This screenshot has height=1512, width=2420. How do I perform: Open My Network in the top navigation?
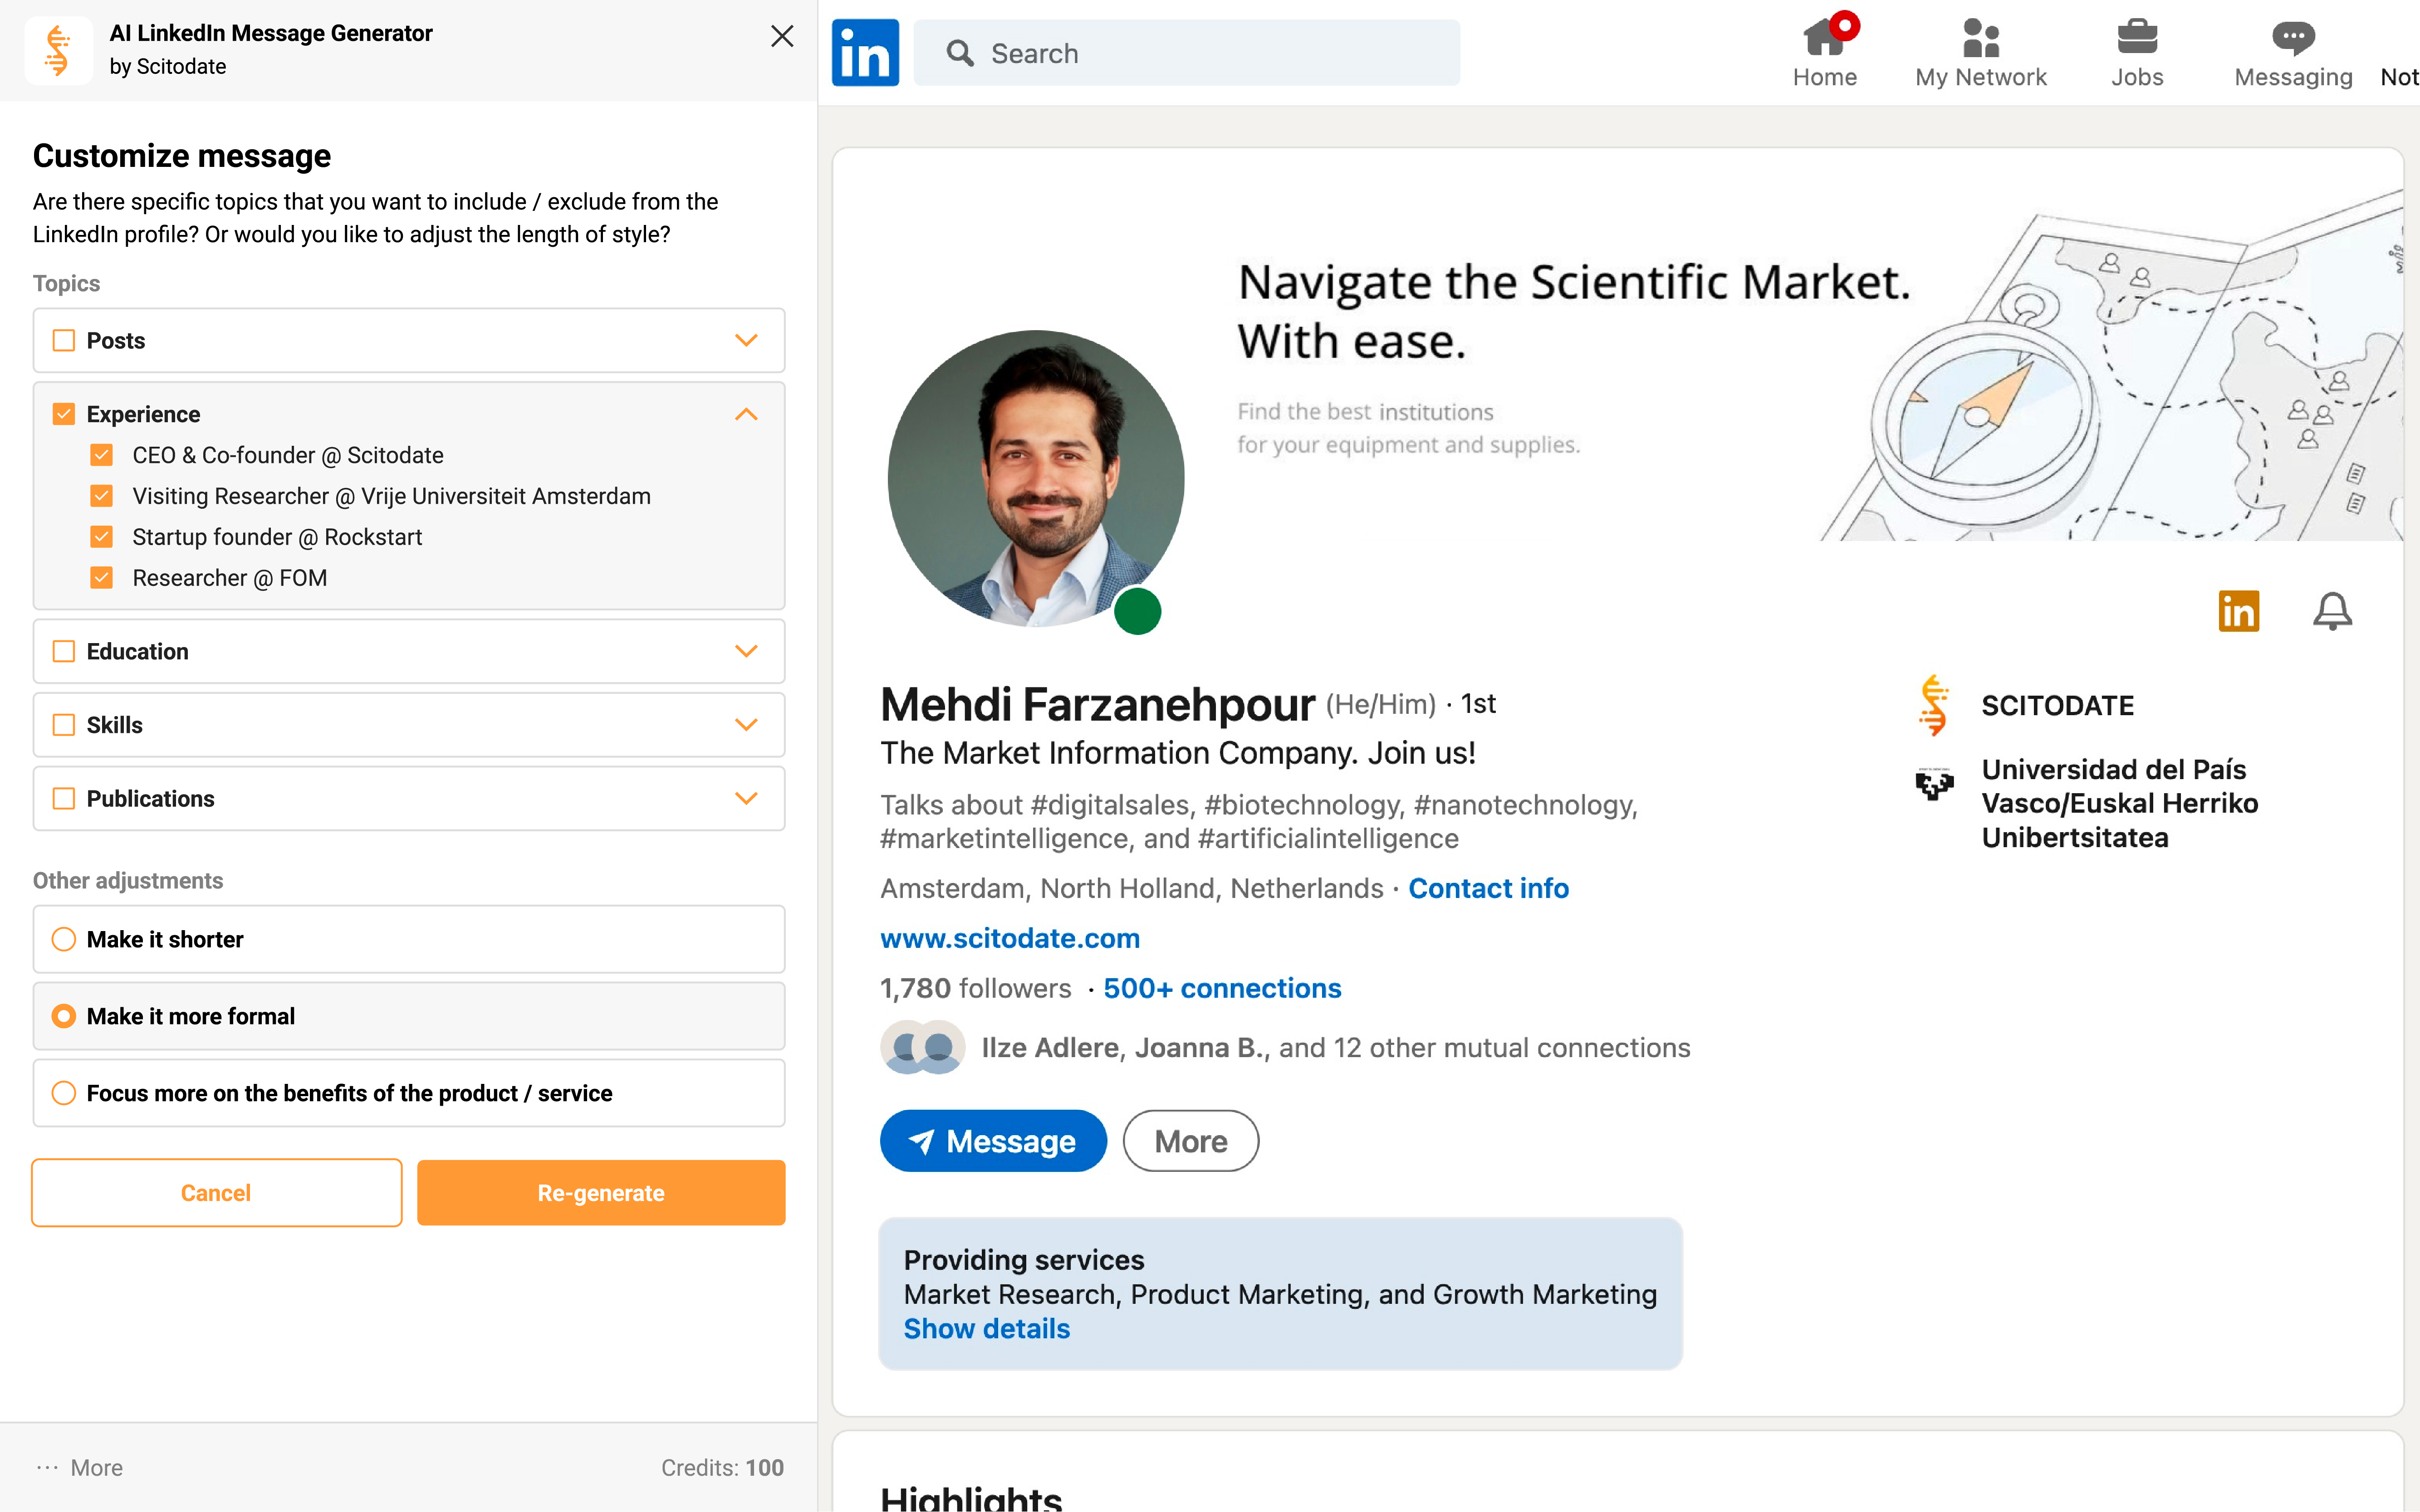point(1981,53)
